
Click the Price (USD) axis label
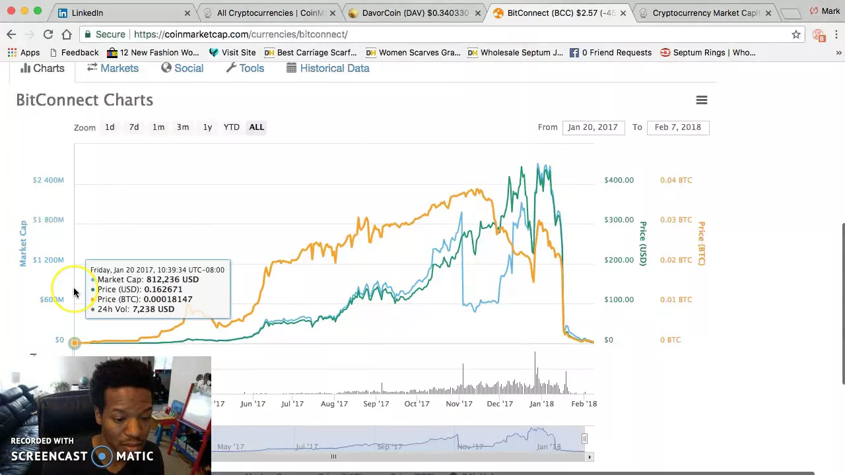coord(643,243)
